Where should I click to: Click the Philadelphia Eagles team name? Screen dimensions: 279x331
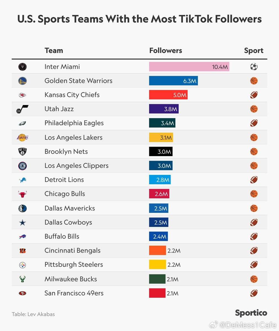click(74, 123)
